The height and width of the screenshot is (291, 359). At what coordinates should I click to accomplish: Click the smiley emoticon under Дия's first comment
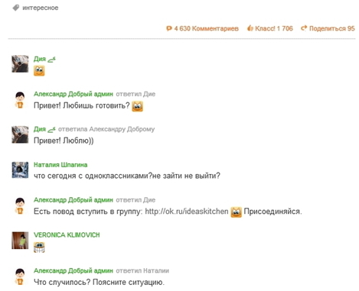39,70
